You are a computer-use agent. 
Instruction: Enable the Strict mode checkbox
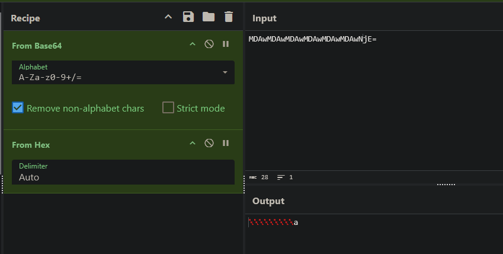pyautogui.click(x=168, y=107)
